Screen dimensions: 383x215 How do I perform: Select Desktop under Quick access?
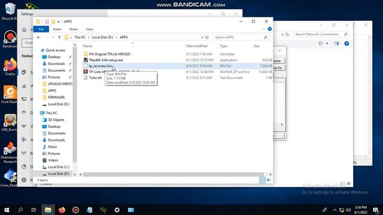tap(54, 57)
